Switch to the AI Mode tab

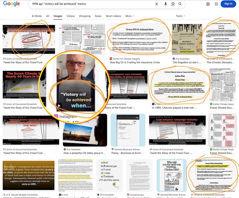point(37,16)
